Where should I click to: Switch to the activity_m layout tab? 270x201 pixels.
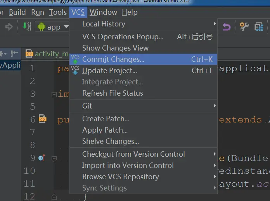coord(47,54)
